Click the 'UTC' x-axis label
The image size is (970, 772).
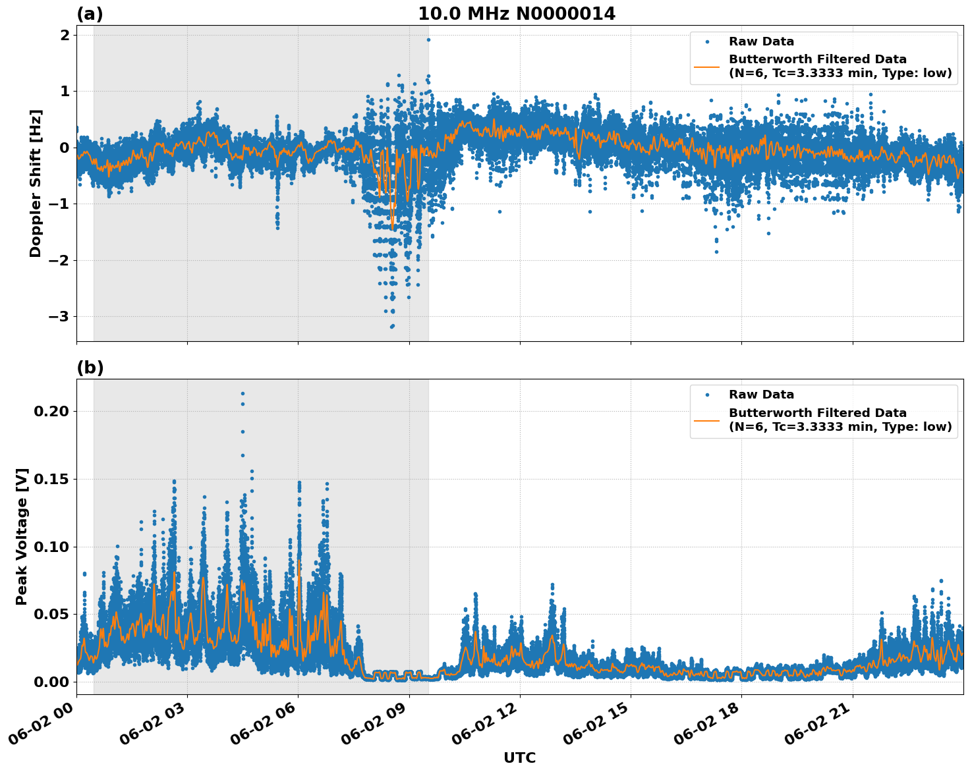pyautogui.click(x=520, y=758)
